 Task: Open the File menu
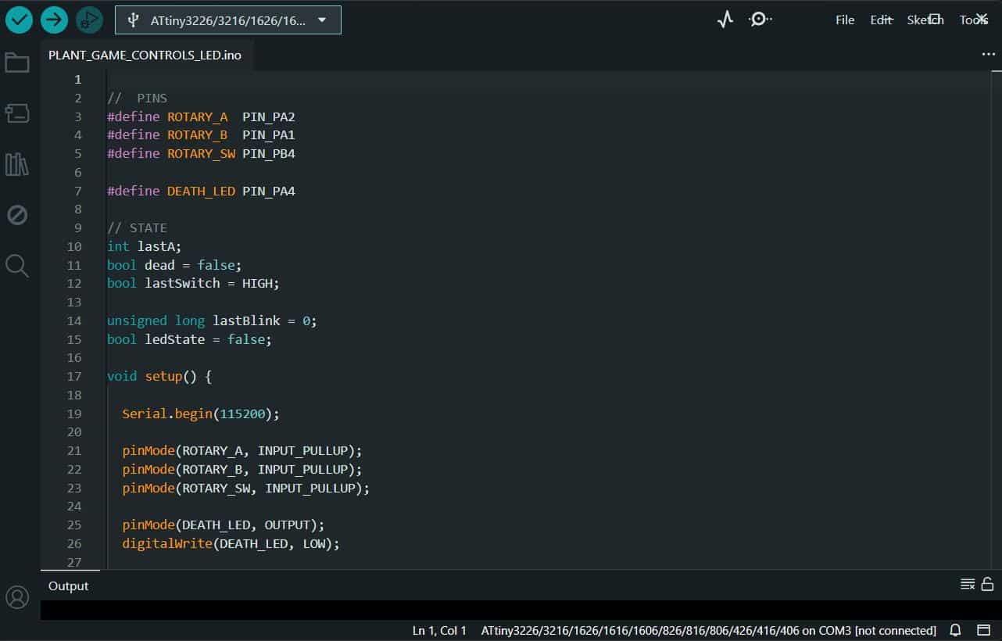click(x=845, y=20)
